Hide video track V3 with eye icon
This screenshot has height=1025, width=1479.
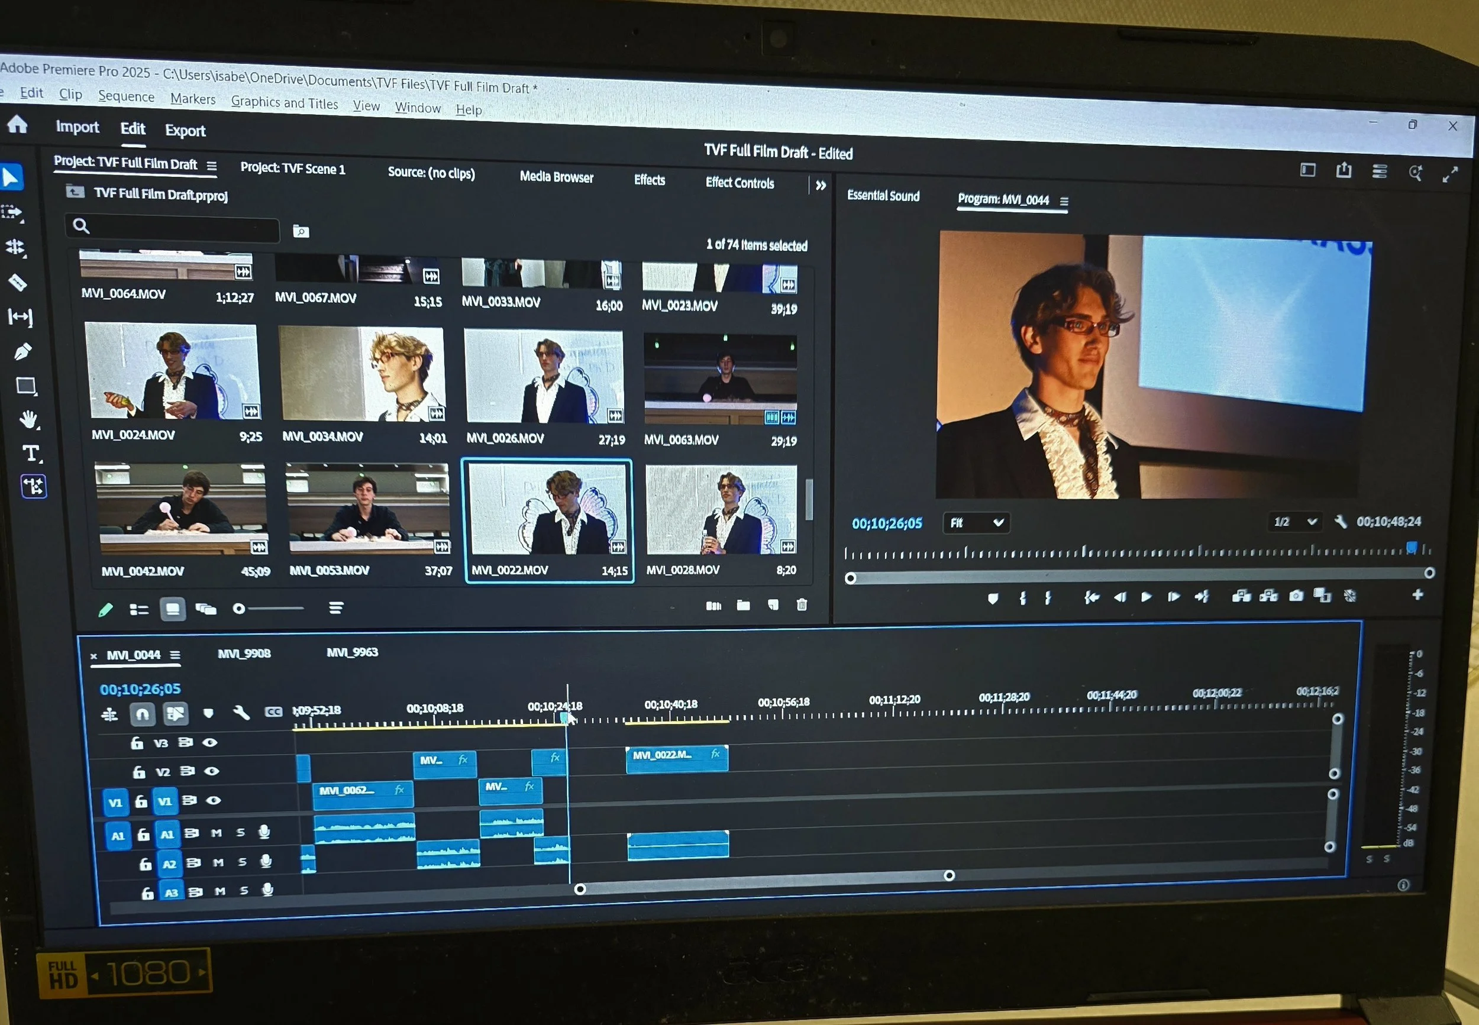209,742
